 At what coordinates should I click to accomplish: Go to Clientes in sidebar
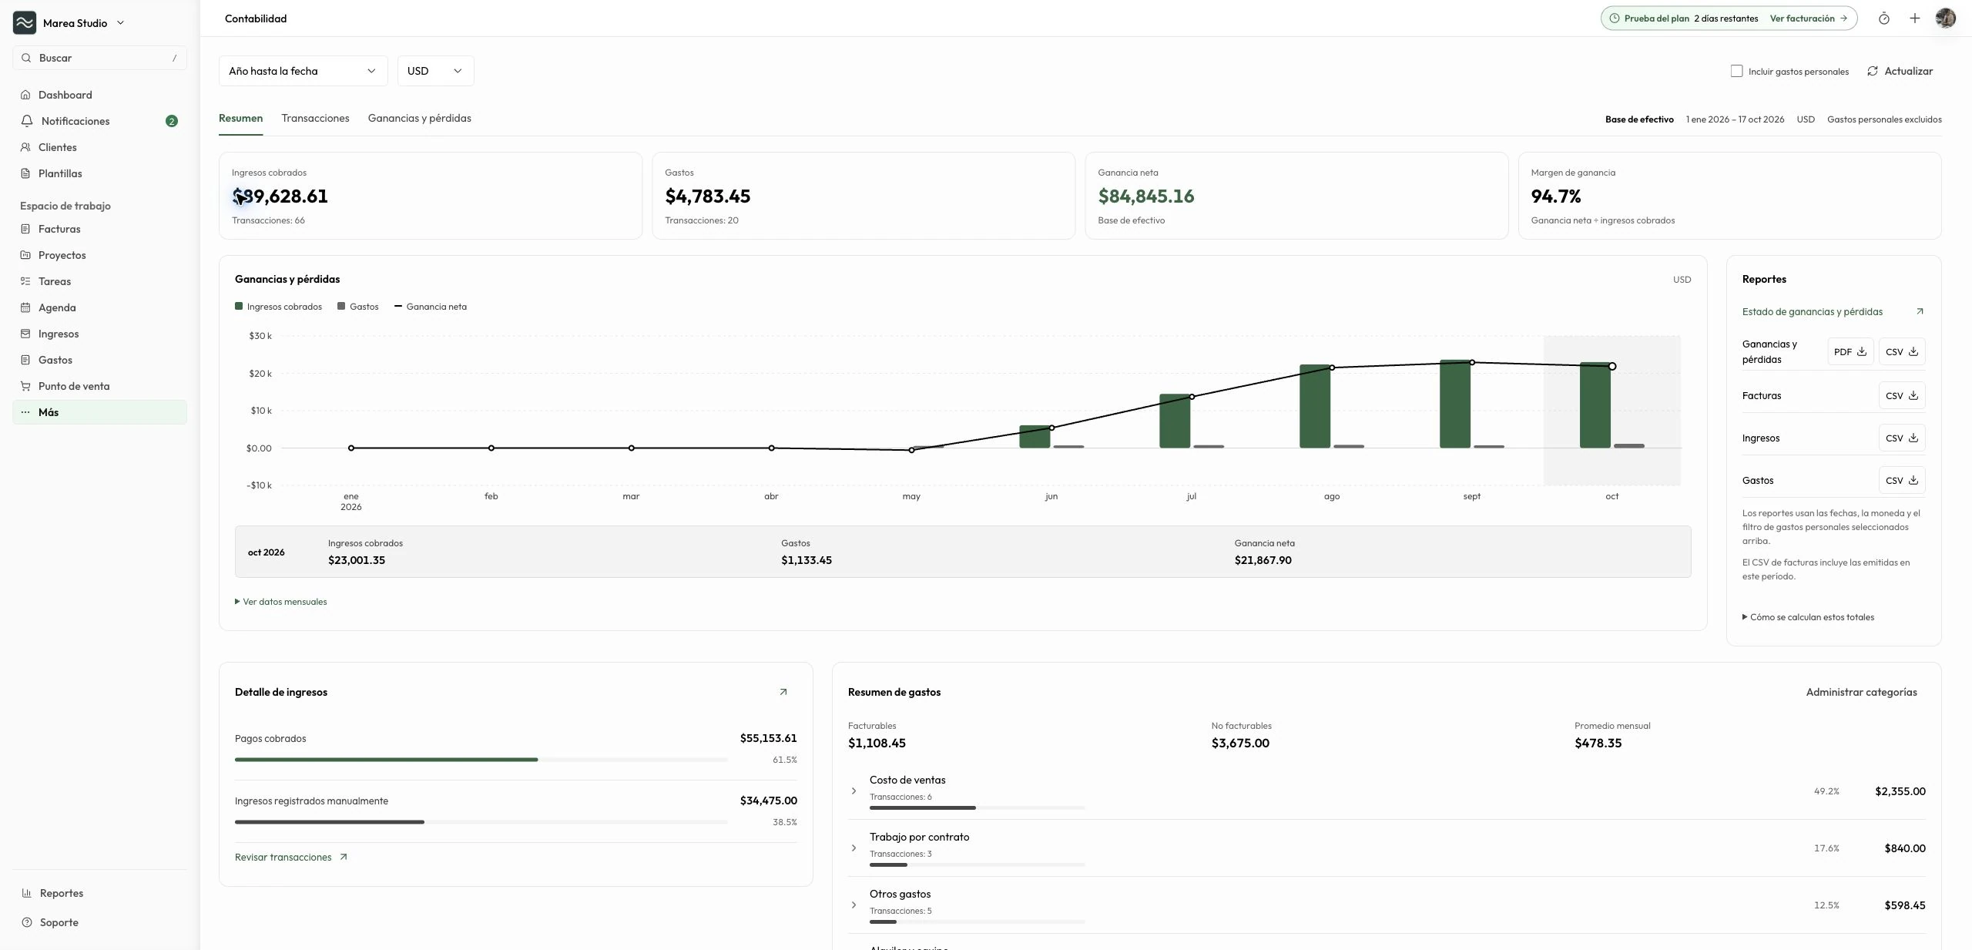tap(99, 147)
